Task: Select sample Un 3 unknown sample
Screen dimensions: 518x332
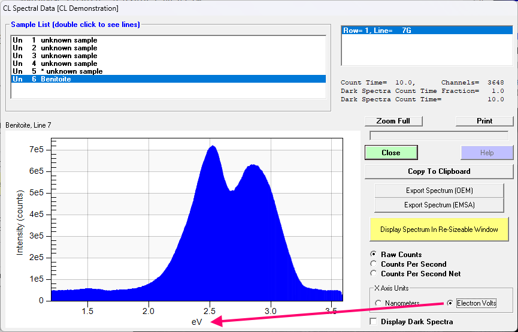Action: 69,56
